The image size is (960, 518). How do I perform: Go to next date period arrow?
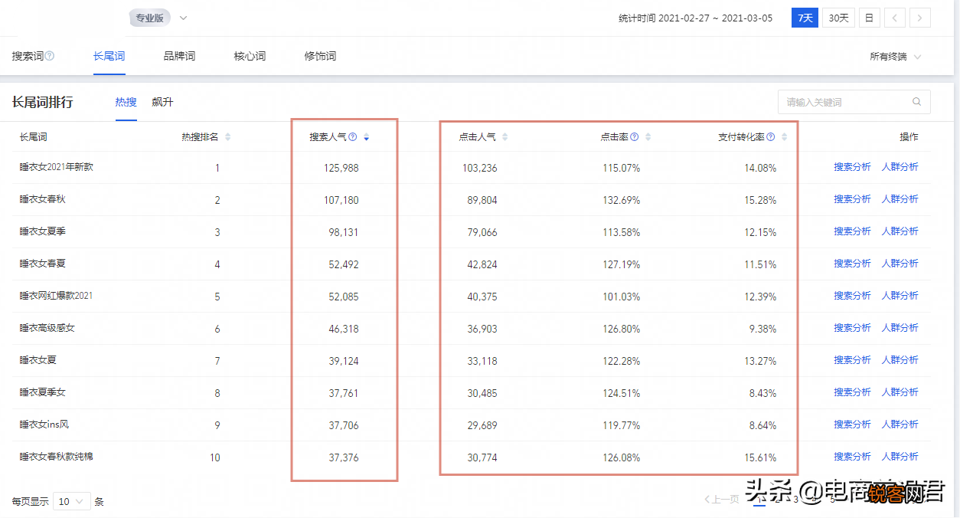pyautogui.click(x=920, y=18)
